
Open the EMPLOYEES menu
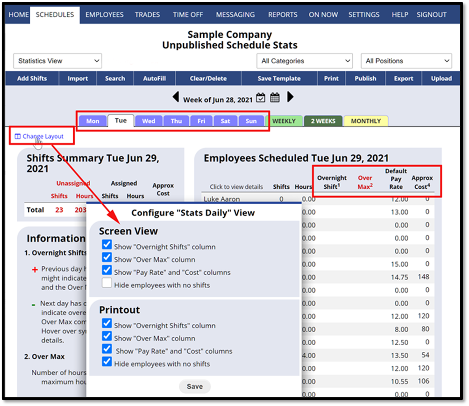coord(104,14)
